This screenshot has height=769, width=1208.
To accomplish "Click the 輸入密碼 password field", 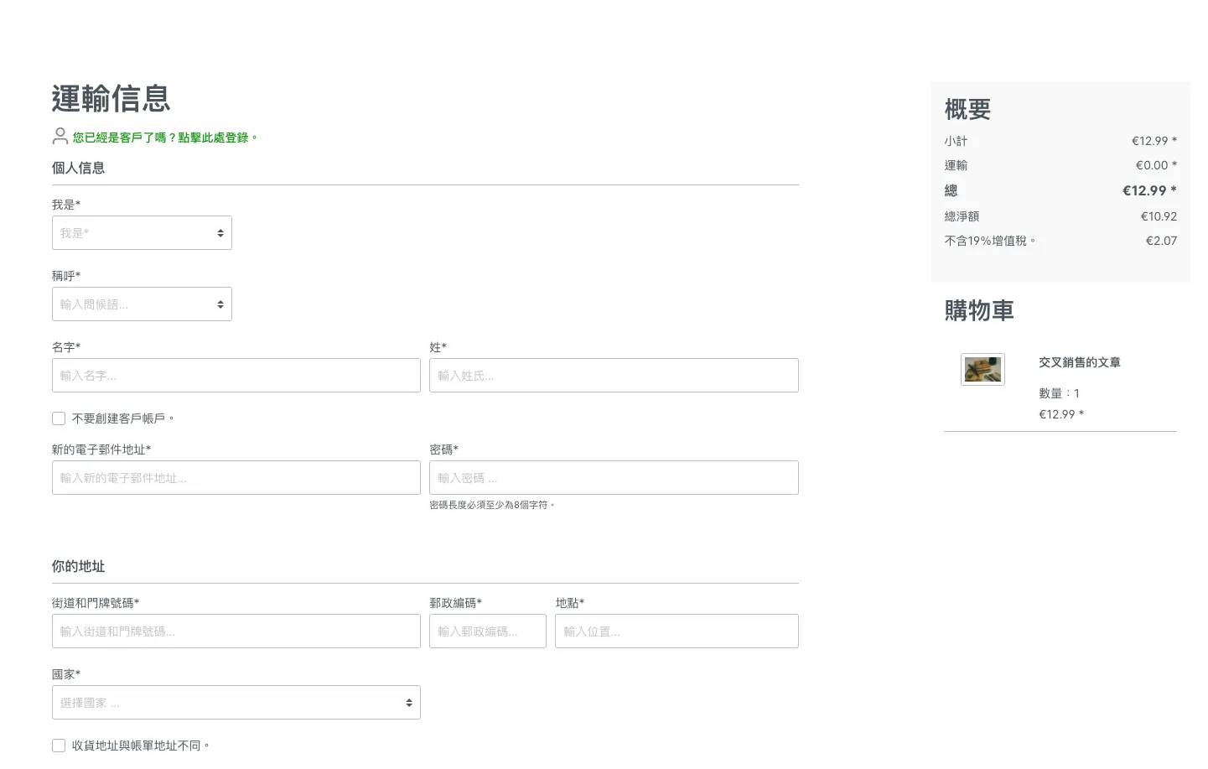I will (x=614, y=477).
